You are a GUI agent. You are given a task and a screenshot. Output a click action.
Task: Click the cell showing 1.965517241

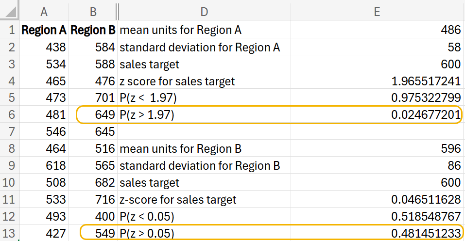[x=377, y=81]
